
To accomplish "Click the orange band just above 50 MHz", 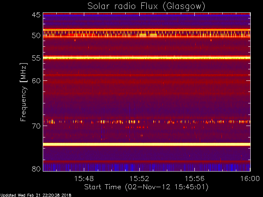I will pos(147,30).
